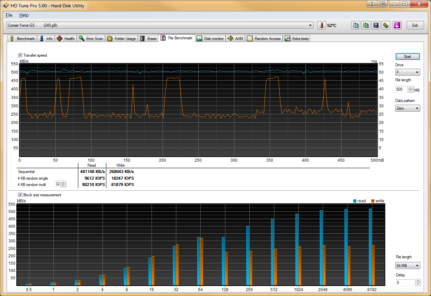
Task: Open options with gears icon
Action: point(386,25)
